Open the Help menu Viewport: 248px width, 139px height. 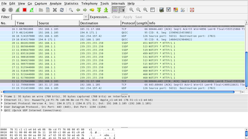(x=131, y=4)
